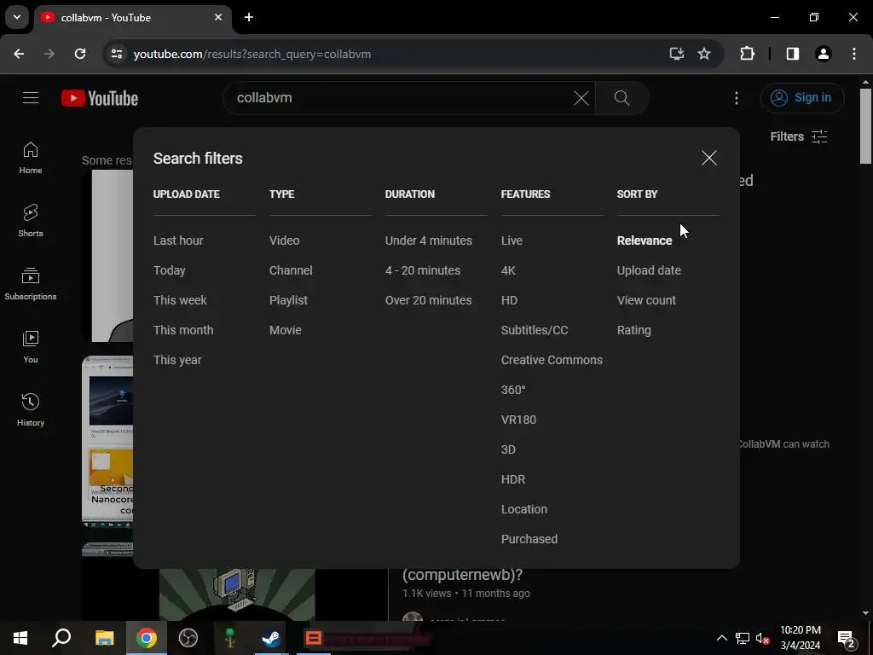Sort results by Rating
The image size is (873, 655).
pos(633,330)
